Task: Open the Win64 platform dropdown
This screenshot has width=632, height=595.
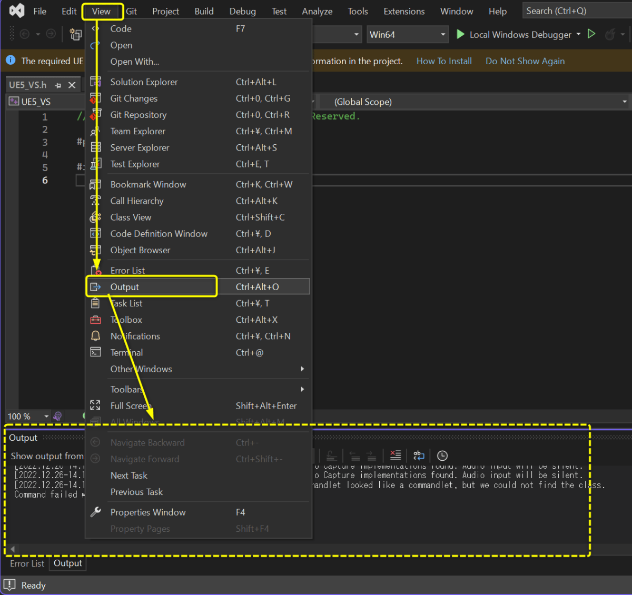Action: [407, 34]
